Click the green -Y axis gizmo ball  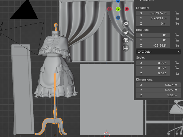(118, 9)
